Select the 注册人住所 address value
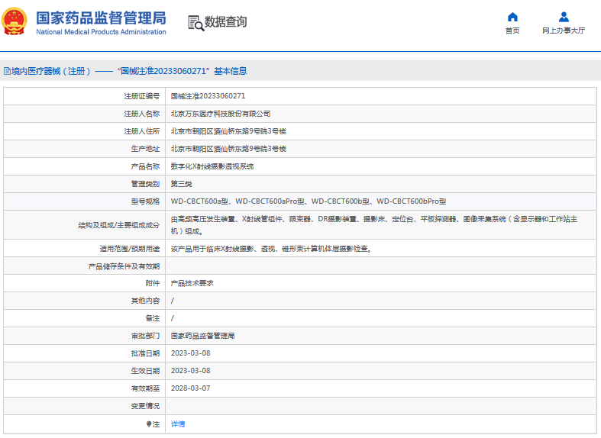The image size is (601, 438). tap(228, 131)
